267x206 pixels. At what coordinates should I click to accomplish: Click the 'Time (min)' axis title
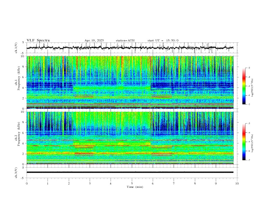[135, 187]
